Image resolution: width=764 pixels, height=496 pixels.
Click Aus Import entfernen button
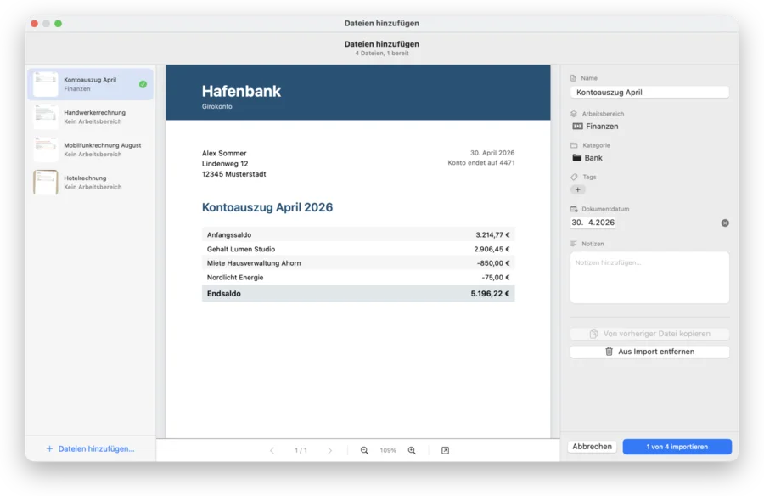650,352
